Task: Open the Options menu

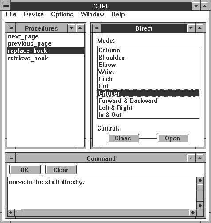Action: tap(62, 15)
